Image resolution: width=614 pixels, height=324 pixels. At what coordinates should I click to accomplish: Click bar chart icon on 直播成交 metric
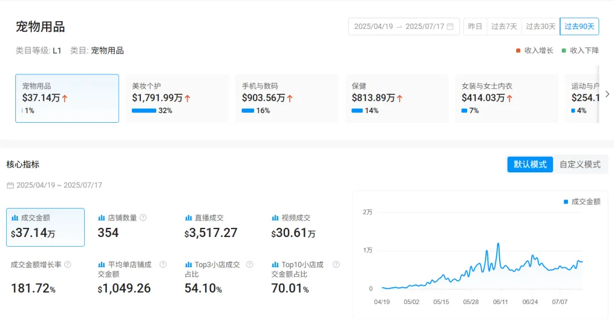tap(188, 218)
